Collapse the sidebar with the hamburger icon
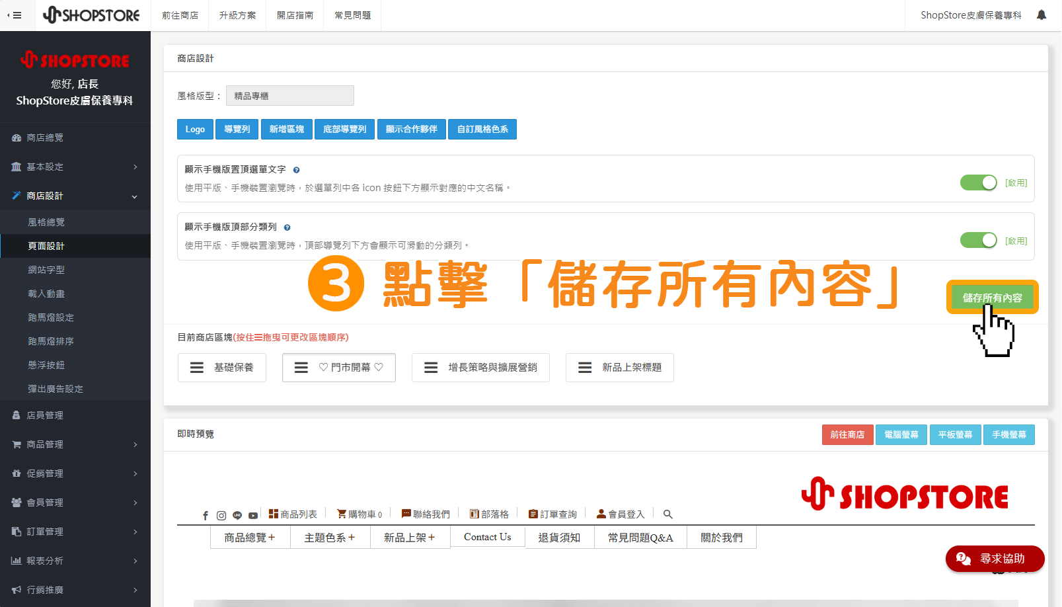Image resolution: width=1062 pixels, height=607 pixels. 14,15
